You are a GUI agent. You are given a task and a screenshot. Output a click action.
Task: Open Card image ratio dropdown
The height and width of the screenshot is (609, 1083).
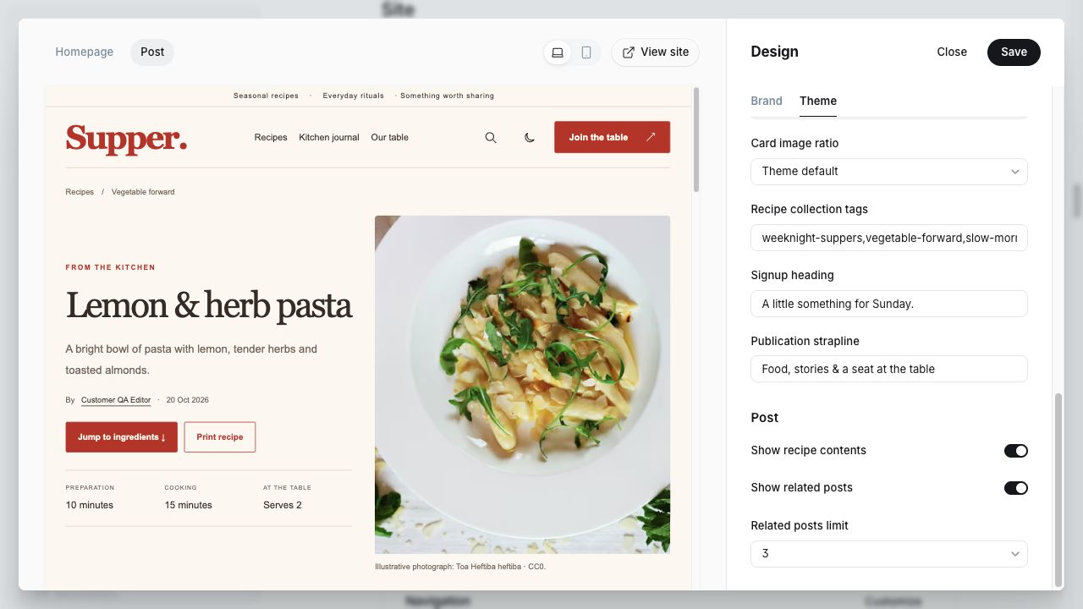889,171
